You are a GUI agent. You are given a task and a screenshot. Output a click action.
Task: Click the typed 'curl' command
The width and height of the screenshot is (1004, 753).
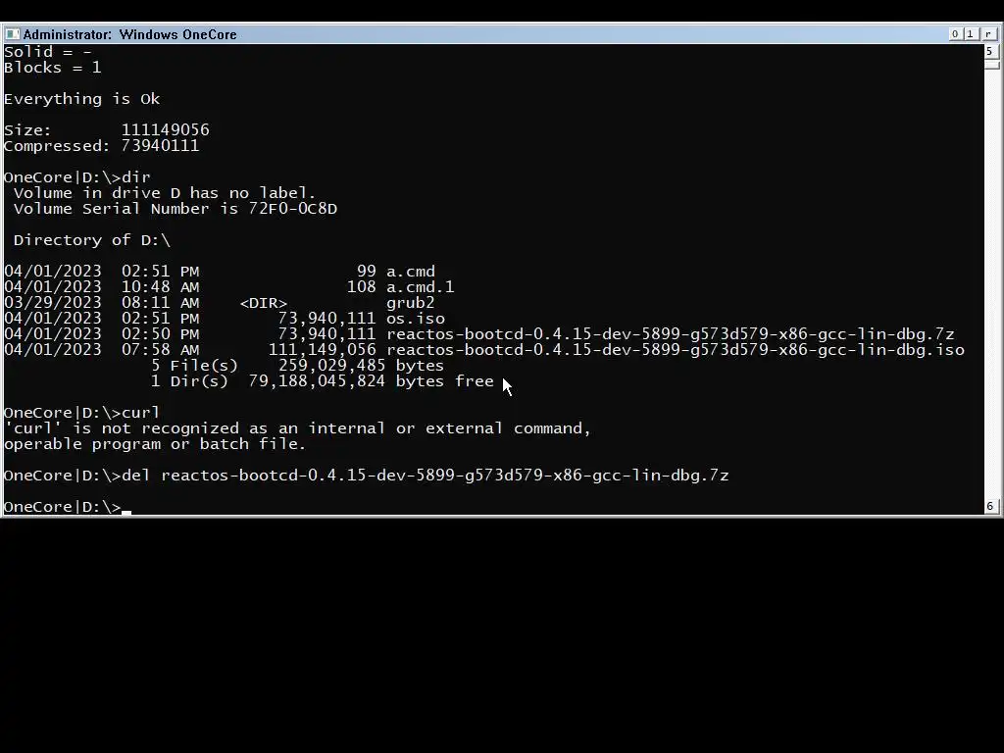140,413
